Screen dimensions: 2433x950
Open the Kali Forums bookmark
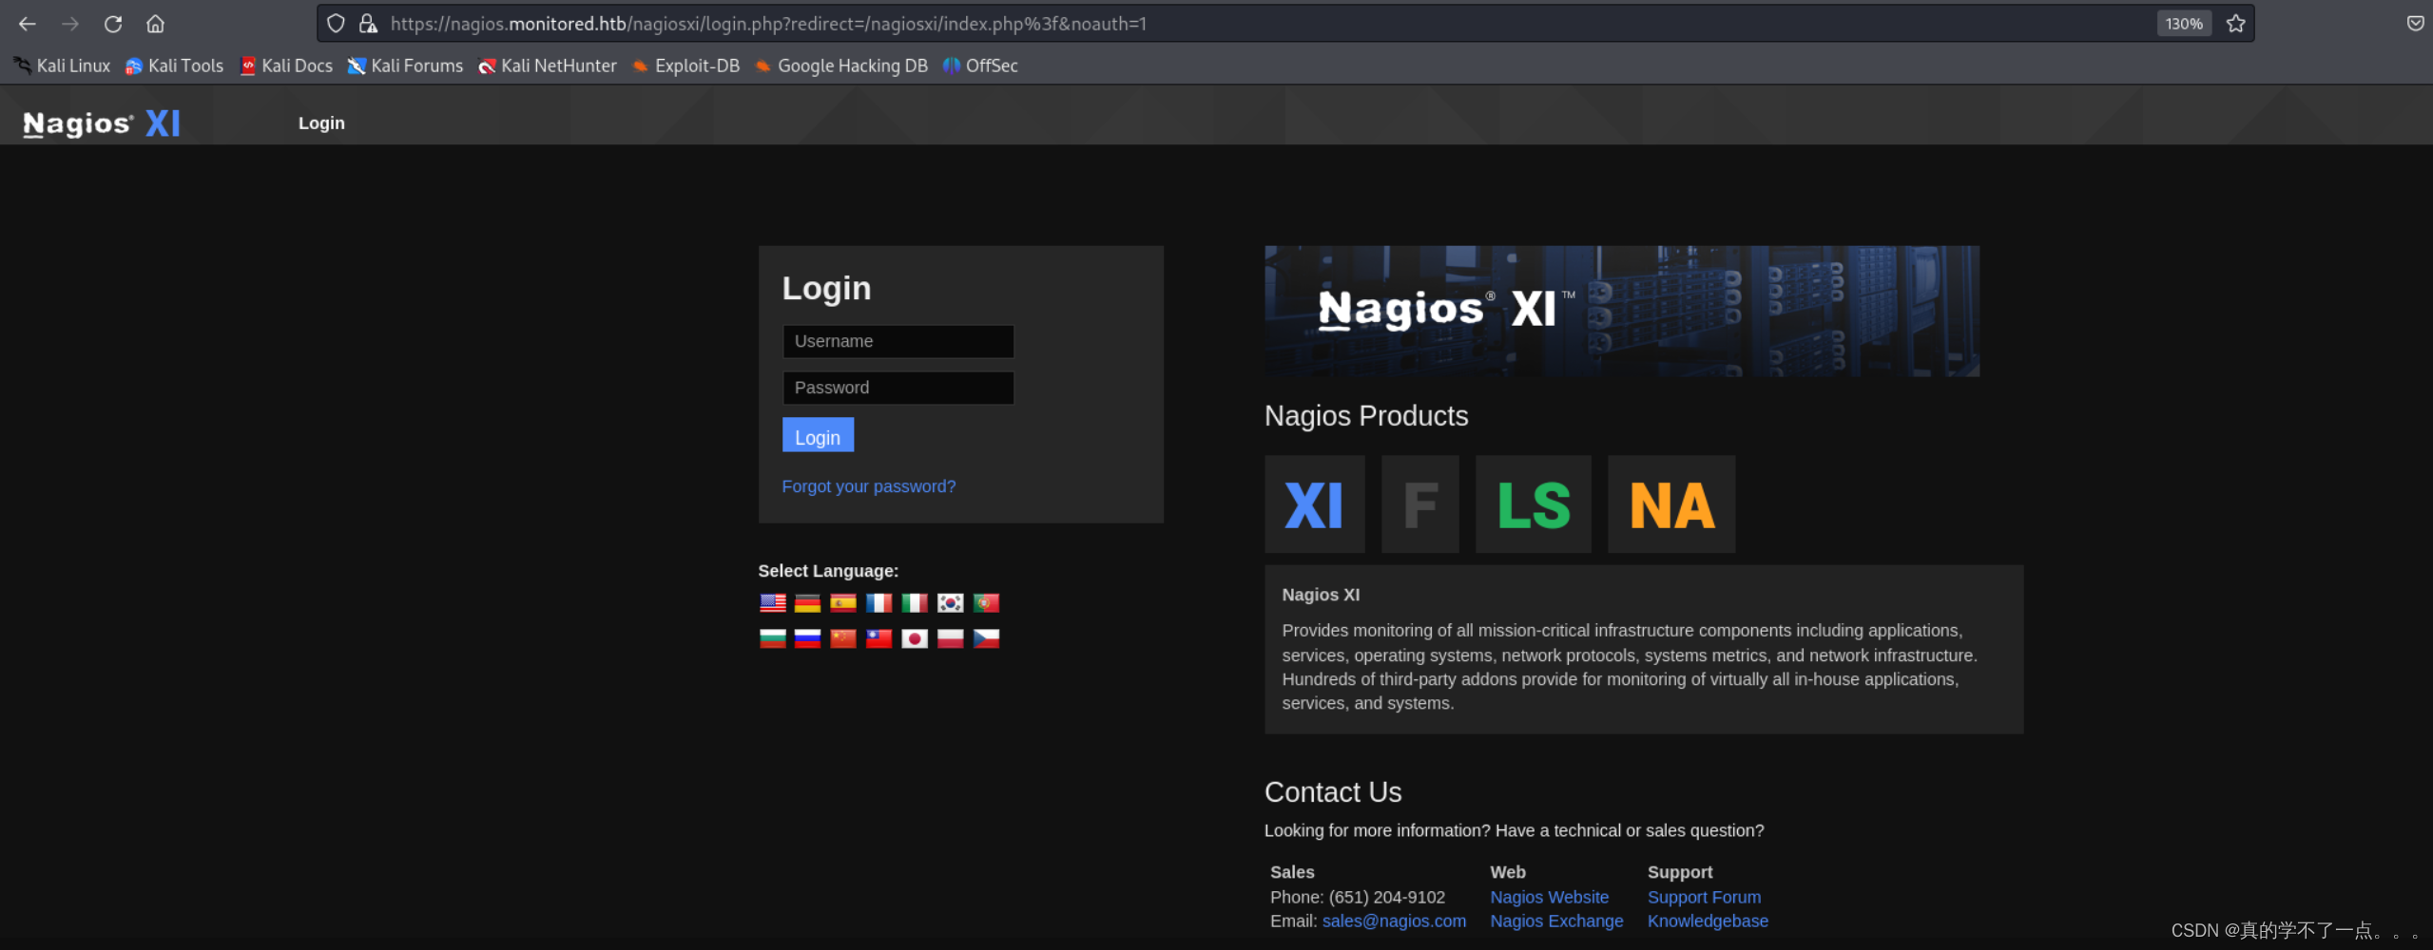(x=405, y=66)
